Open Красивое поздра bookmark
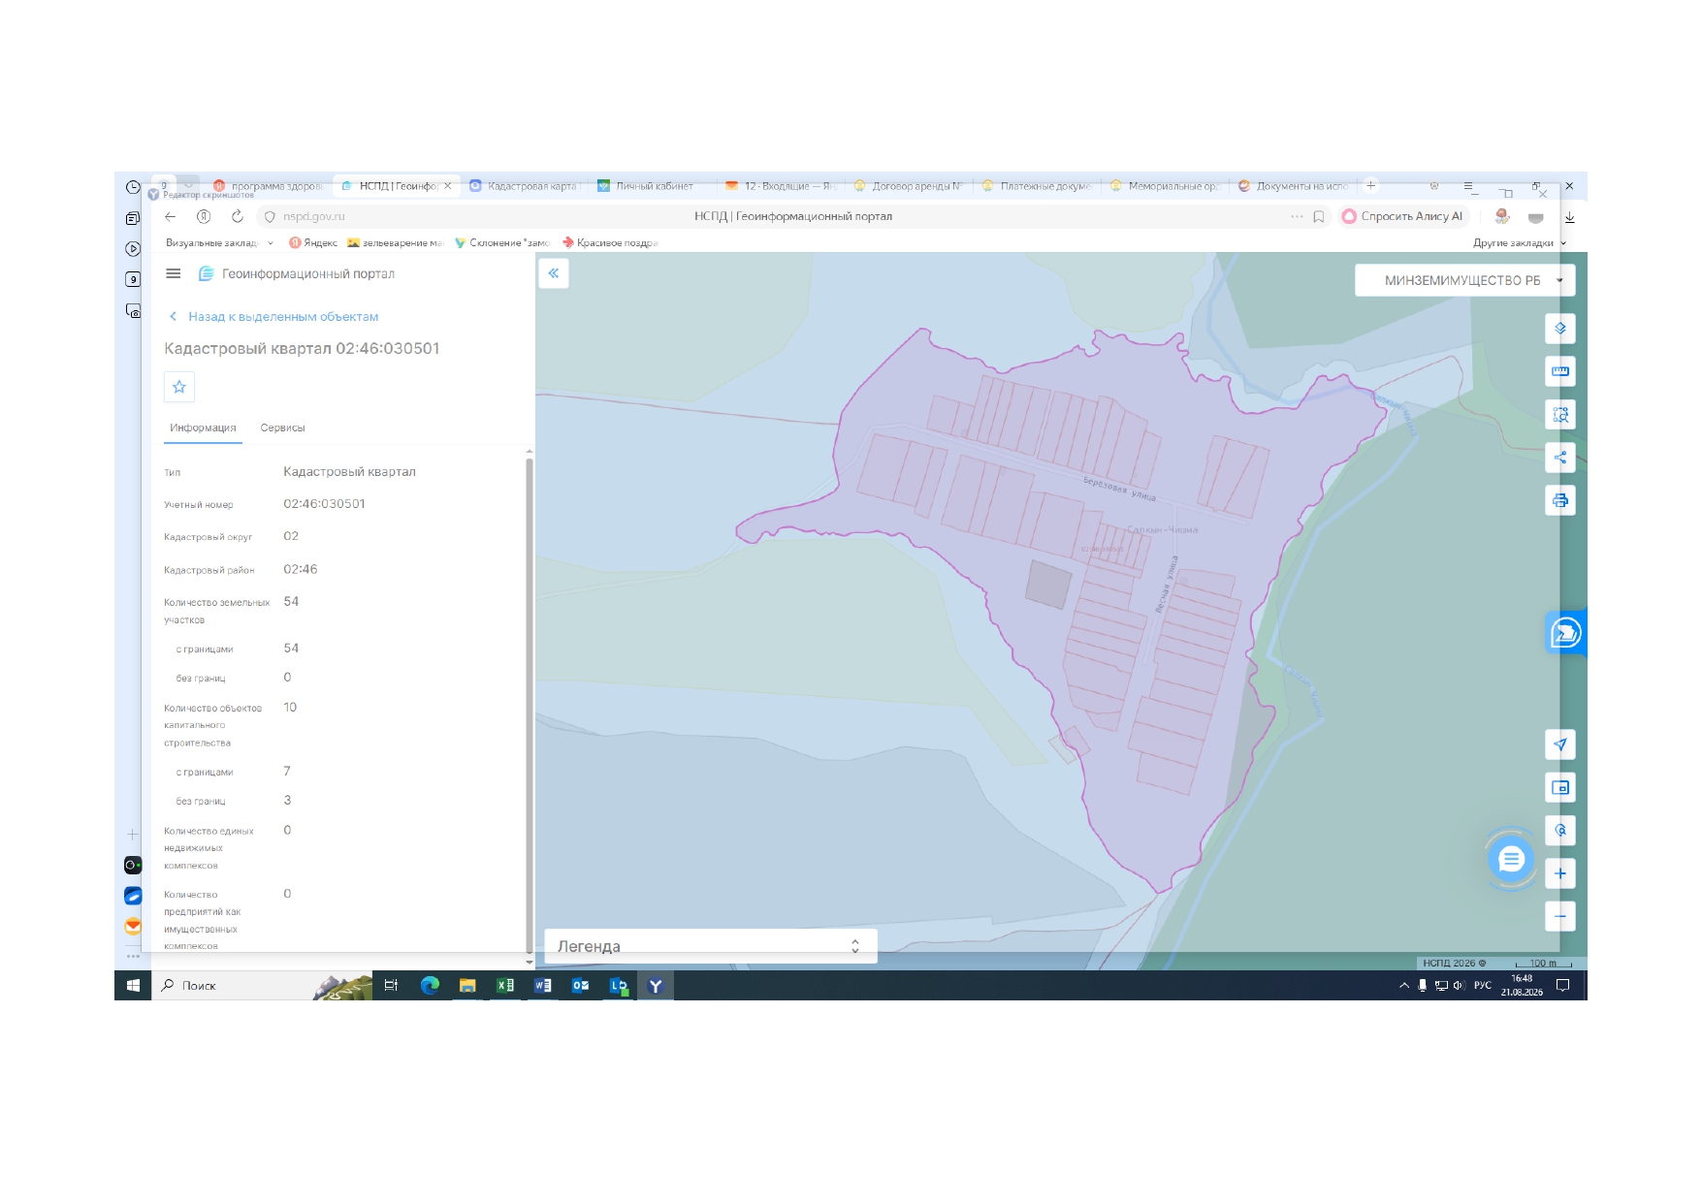This screenshot has height=1203, width=1702. [610, 243]
